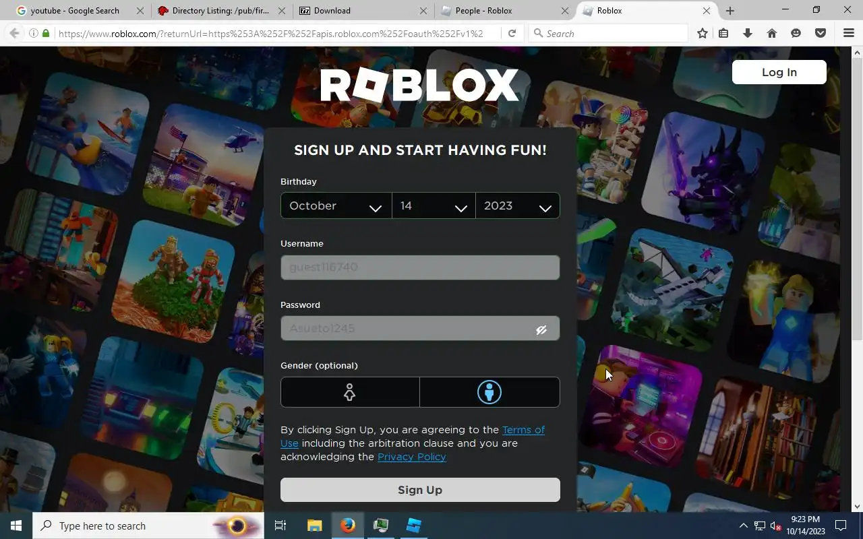Reload the current page
The image size is (863, 539).
point(512,33)
